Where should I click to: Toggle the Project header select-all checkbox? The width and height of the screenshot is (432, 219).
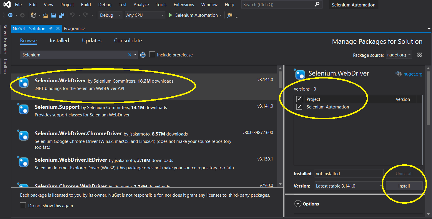coord(299,99)
